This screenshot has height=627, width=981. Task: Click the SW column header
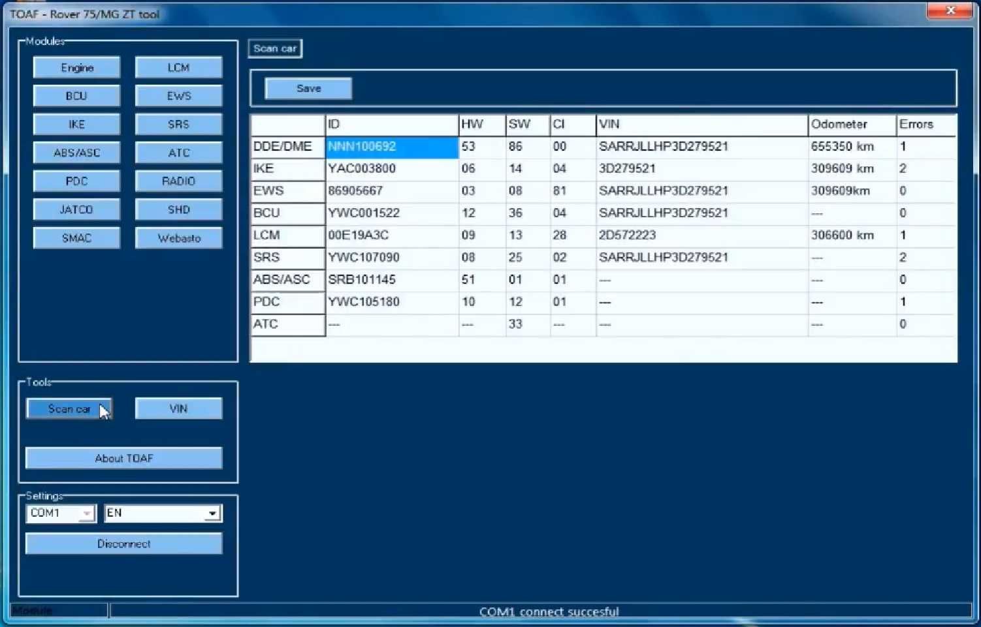coord(528,125)
